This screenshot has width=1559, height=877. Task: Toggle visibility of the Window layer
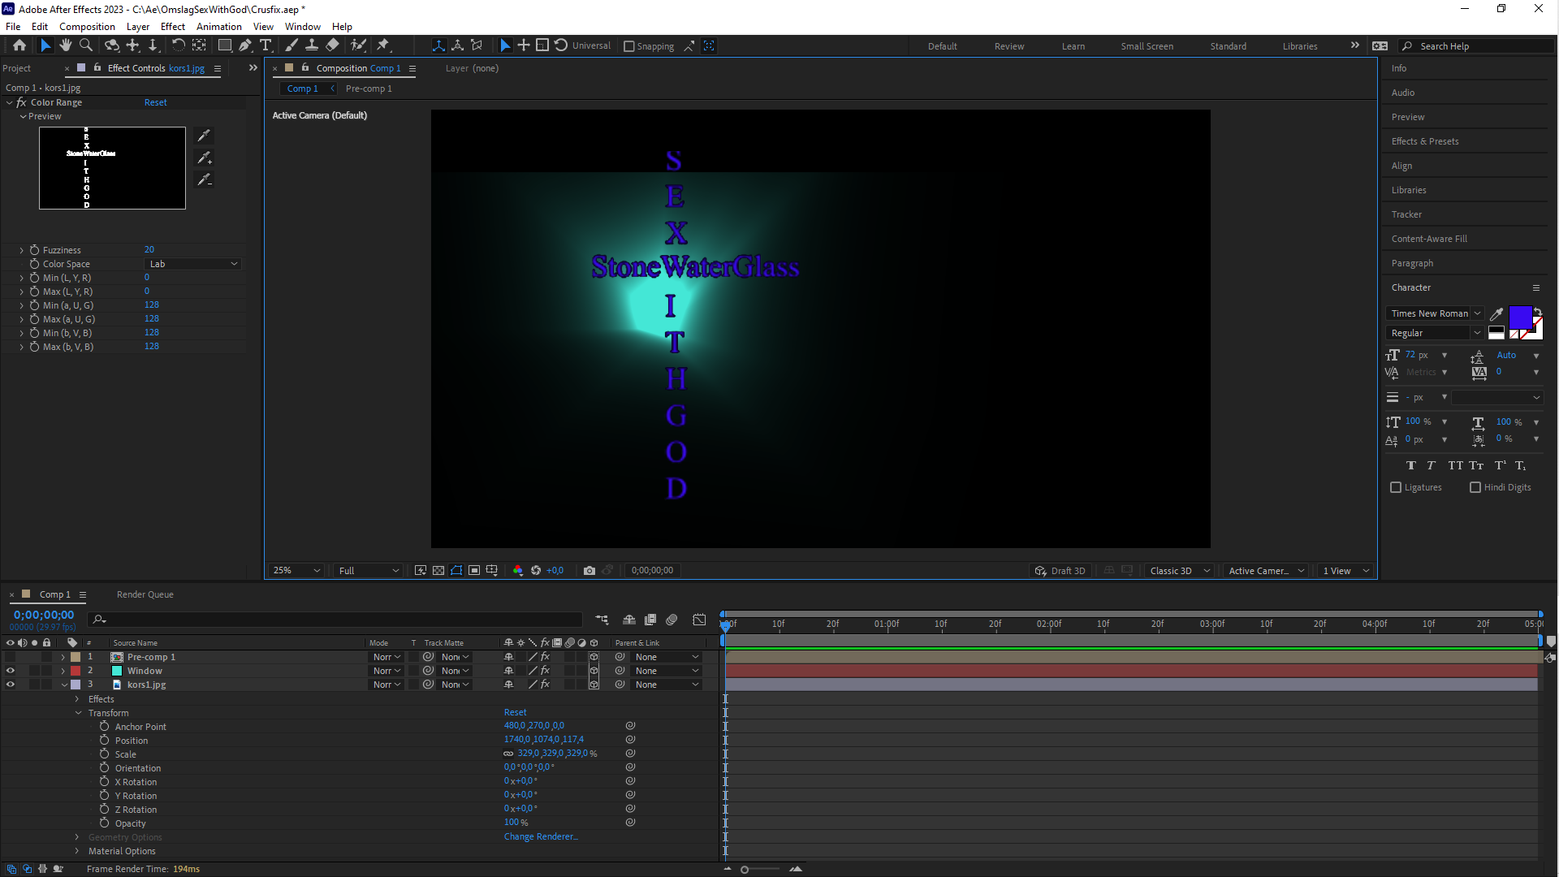11,671
